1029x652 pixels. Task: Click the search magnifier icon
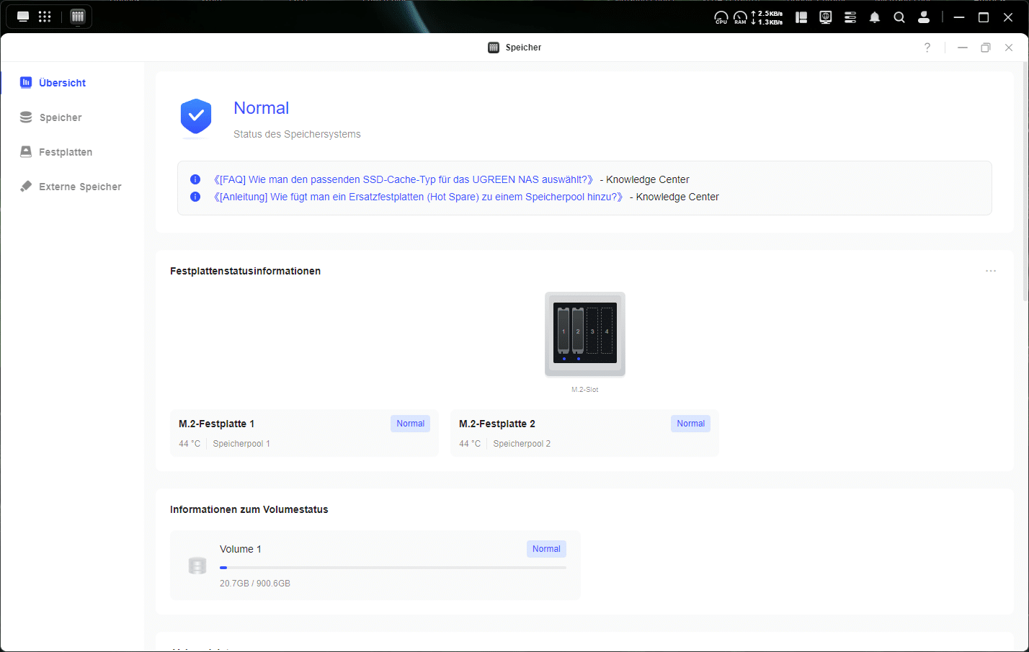pos(899,17)
